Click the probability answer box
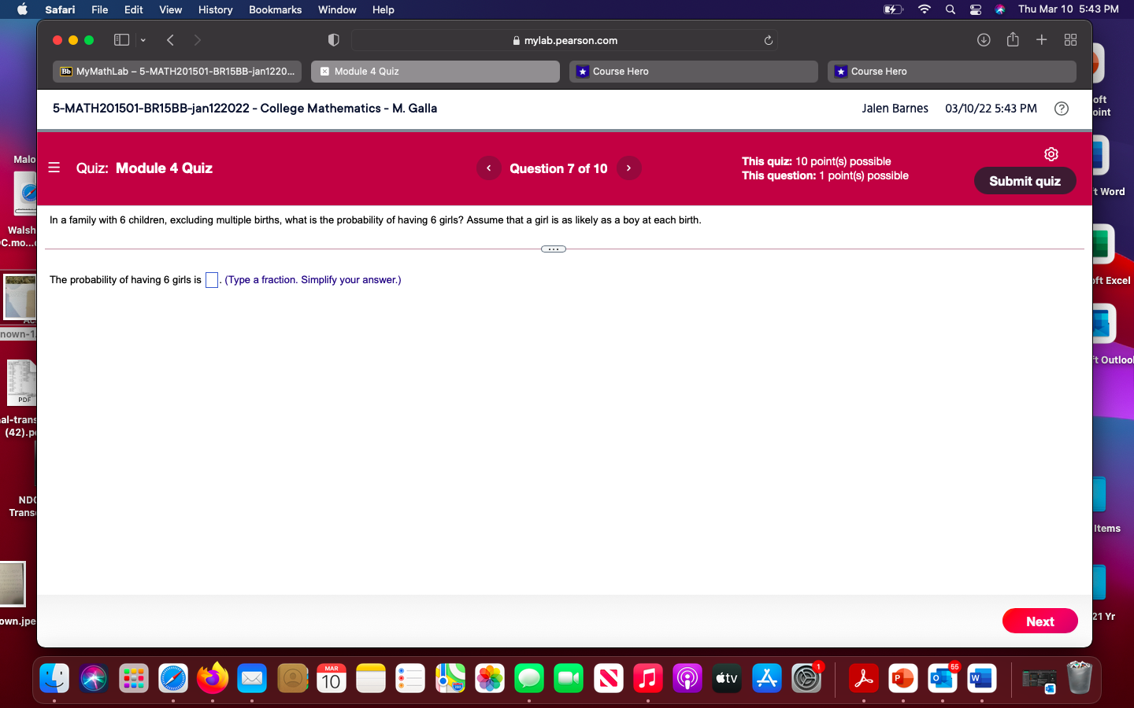1134x708 pixels. point(211,279)
